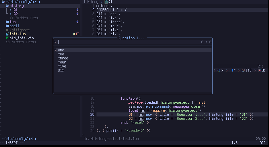269x147 pixels.
Task: Expand the spell folder
Action: (x=14, y=26)
